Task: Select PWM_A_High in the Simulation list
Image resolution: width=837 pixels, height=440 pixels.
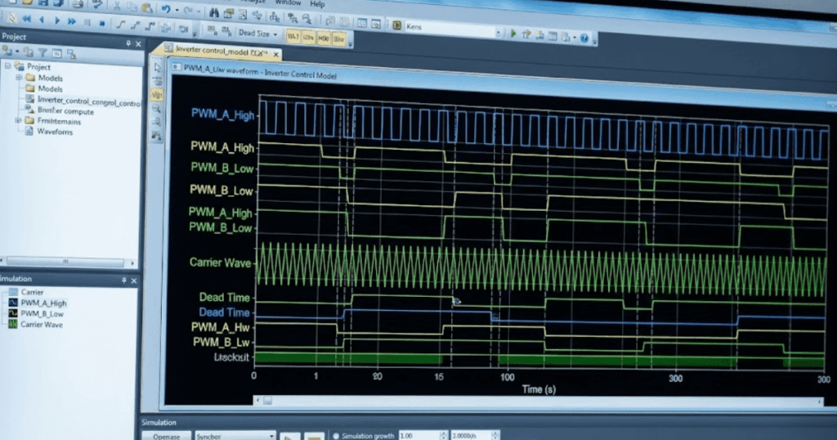Action: click(x=42, y=303)
